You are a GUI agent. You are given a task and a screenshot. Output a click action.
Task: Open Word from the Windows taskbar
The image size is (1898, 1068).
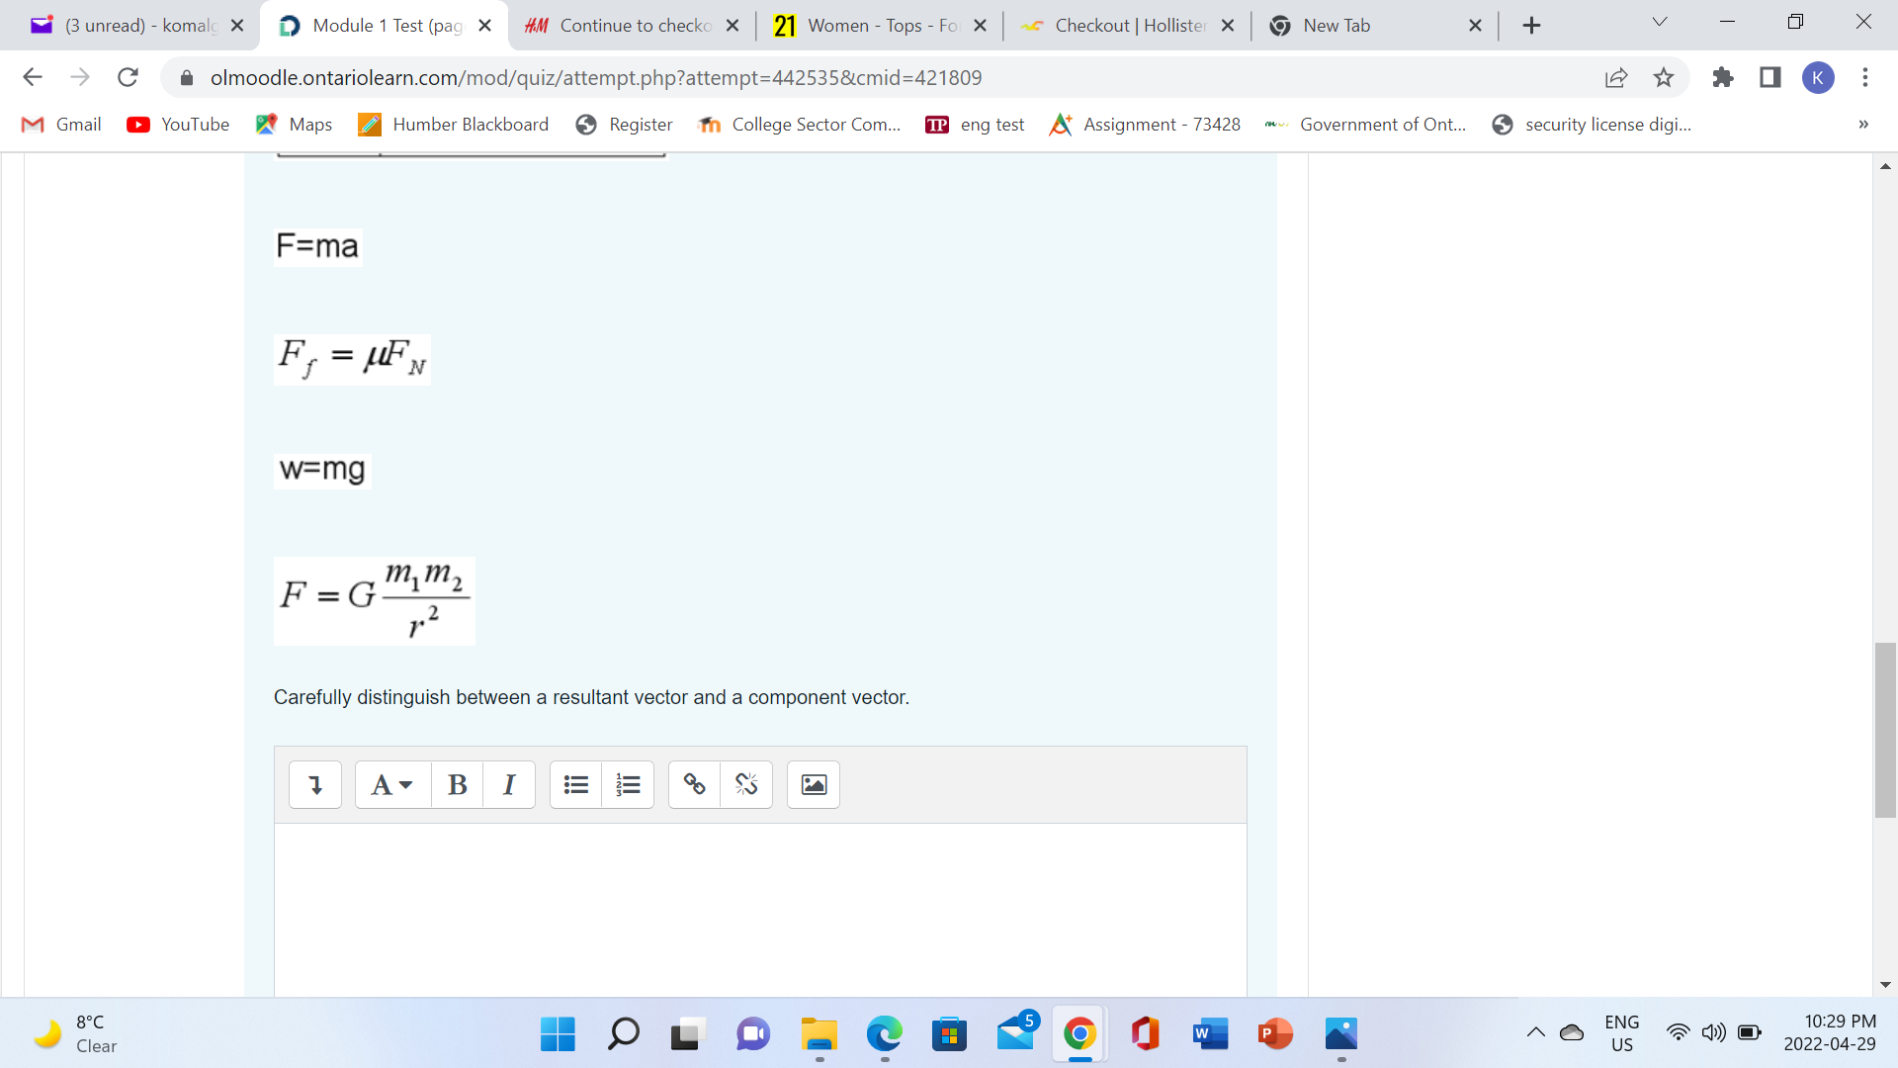click(x=1210, y=1034)
